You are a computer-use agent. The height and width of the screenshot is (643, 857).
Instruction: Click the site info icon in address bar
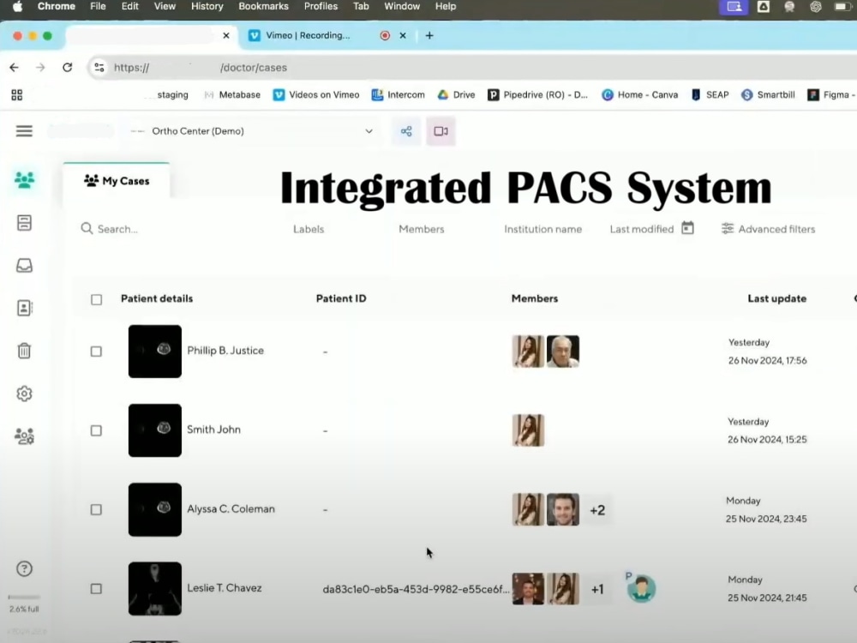click(99, 67)
